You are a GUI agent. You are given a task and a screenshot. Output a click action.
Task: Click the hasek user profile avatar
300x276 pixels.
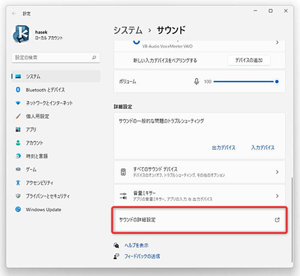pyautogui.click(x=21, y=34)
